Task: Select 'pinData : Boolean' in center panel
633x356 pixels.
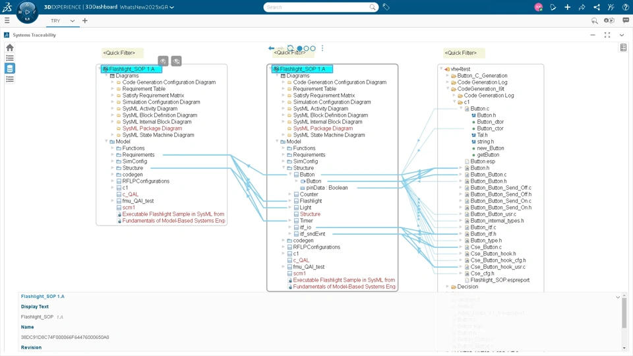Action: pos(326,188)
